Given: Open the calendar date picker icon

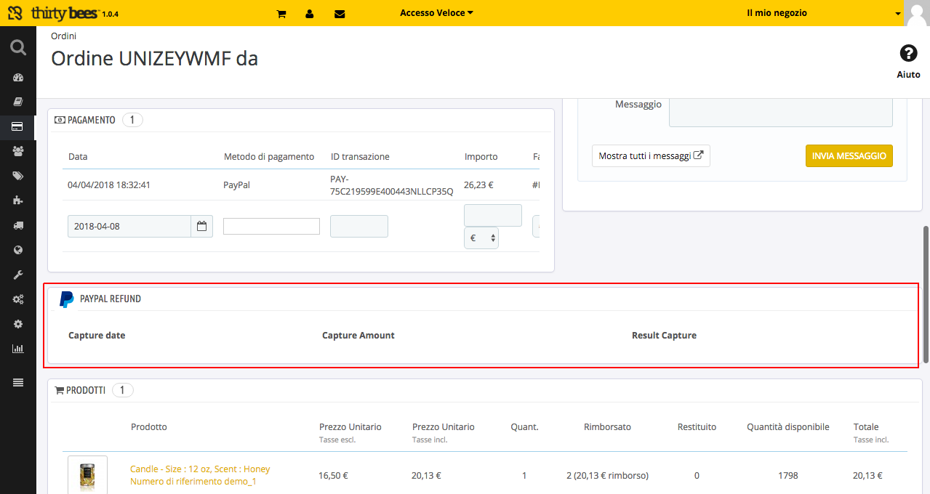Looking at the screenshot, I should 202,226.
